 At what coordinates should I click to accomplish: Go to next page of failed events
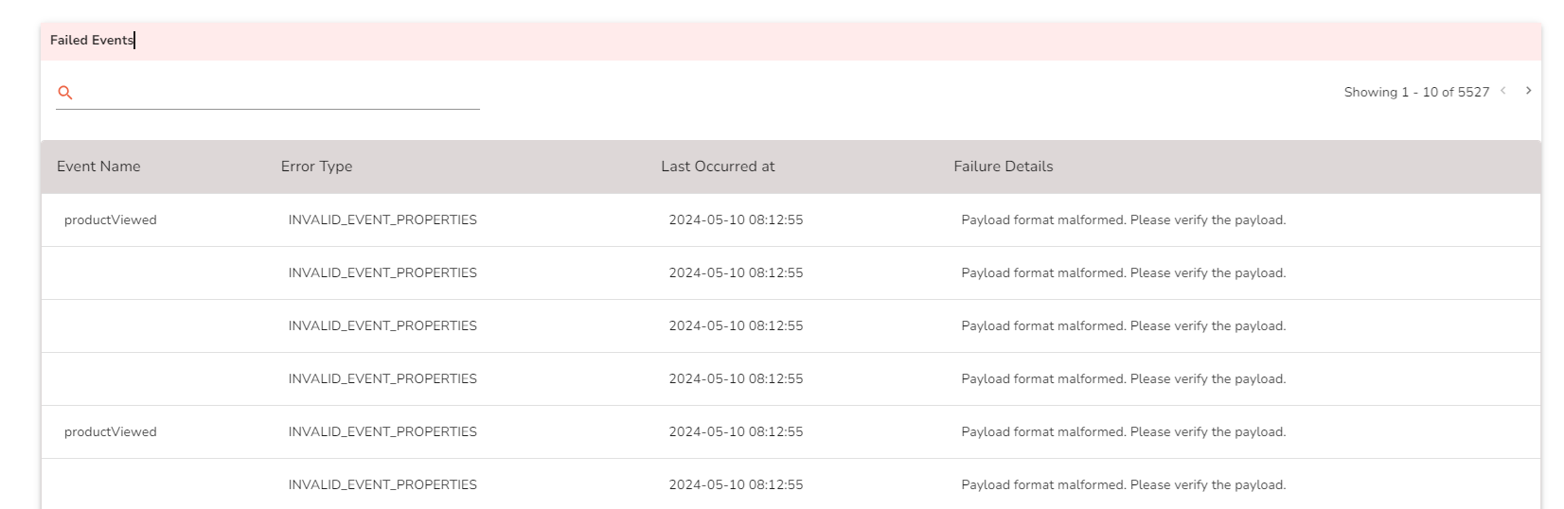click(x=1528, y=91)
